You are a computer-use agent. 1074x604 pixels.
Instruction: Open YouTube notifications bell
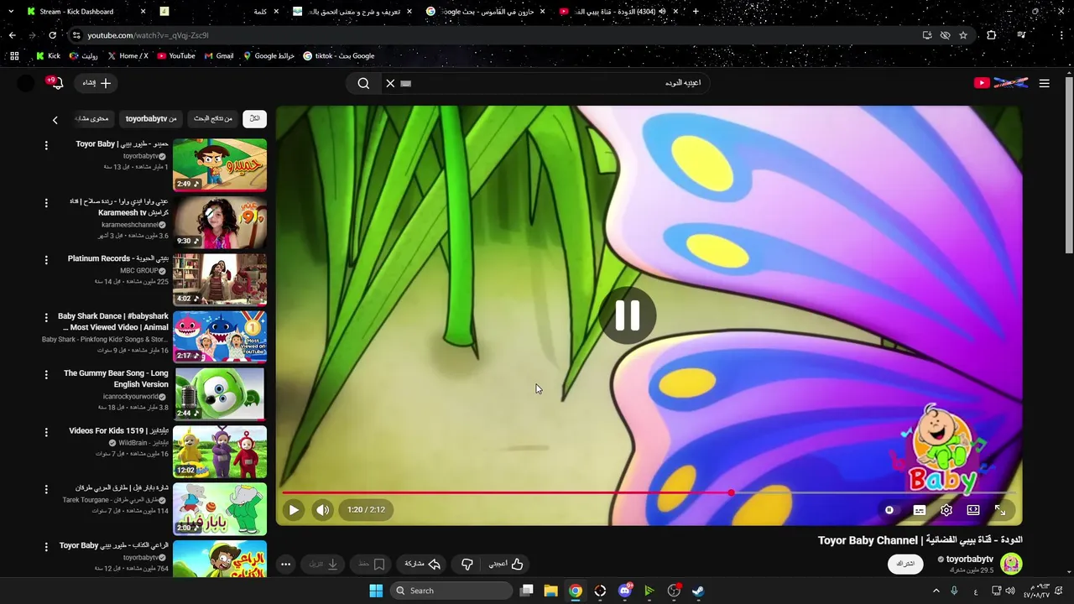coord(56,83)
